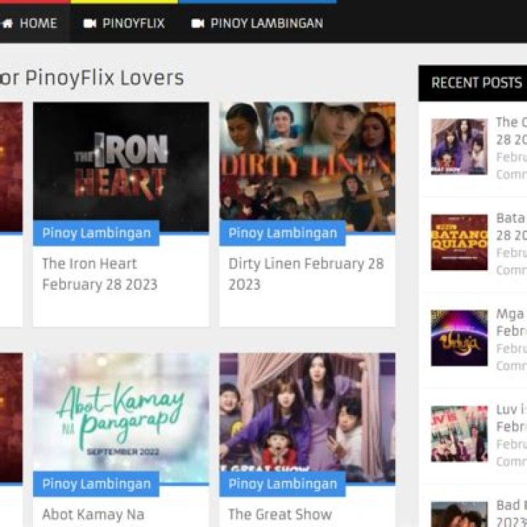Image resolution: width=527 pixels, height=527 pixels.
Task: Click the video camera icon beside PINOY LAMBINGAN
Action: click(198, 23)
